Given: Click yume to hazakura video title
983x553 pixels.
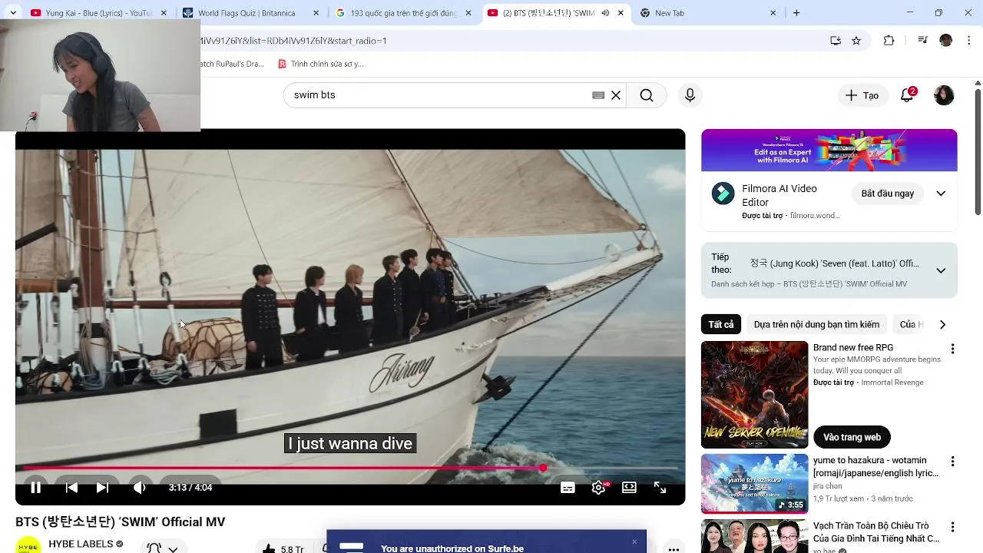Looking at the screenshot, I should [x=875, y=467].
